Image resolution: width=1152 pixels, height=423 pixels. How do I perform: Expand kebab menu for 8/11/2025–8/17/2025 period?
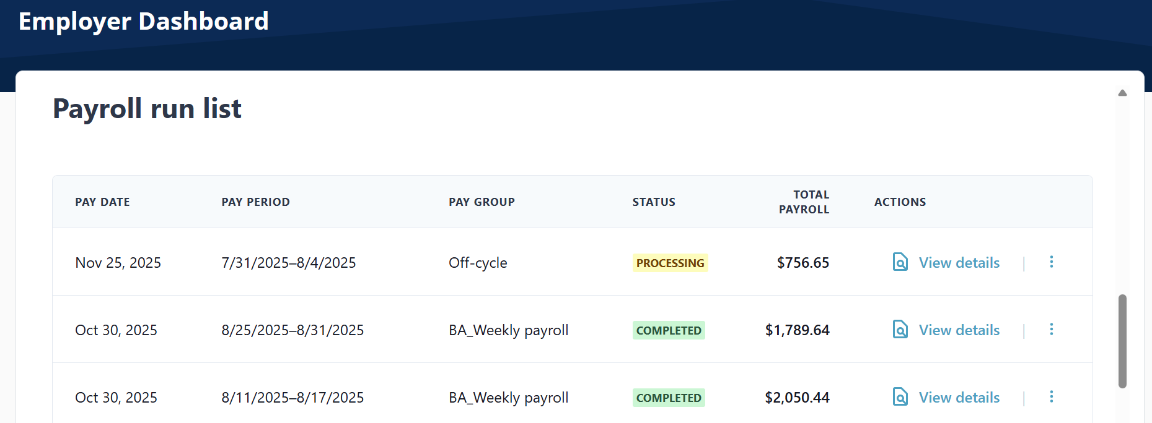[x=1051, y=397]
